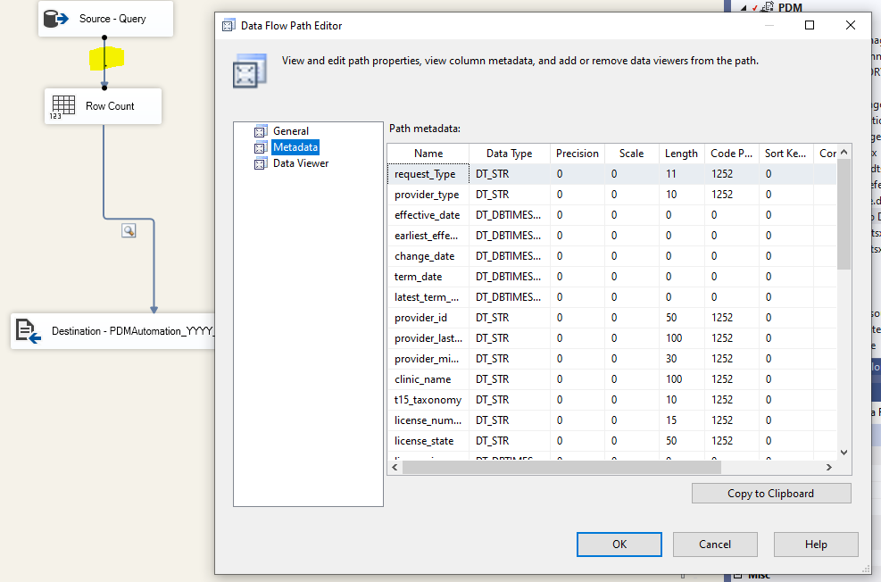Viewport: 881px width, 582px height.
Task: Click Copy to Clipboard button
Action: click(771, 494)
